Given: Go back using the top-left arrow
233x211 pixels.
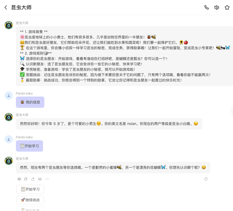Looking at the screenshot, I should coord(6,7).
